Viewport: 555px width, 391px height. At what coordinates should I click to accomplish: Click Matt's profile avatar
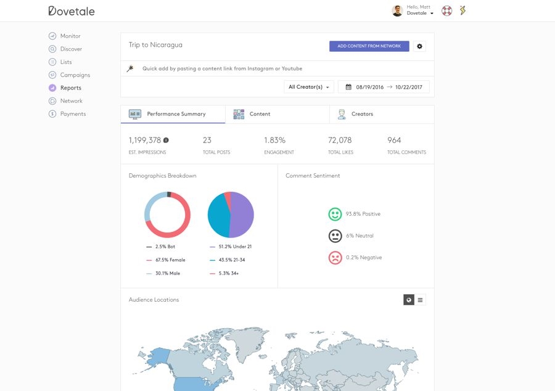pyautogui.click(x=397, y=10)
